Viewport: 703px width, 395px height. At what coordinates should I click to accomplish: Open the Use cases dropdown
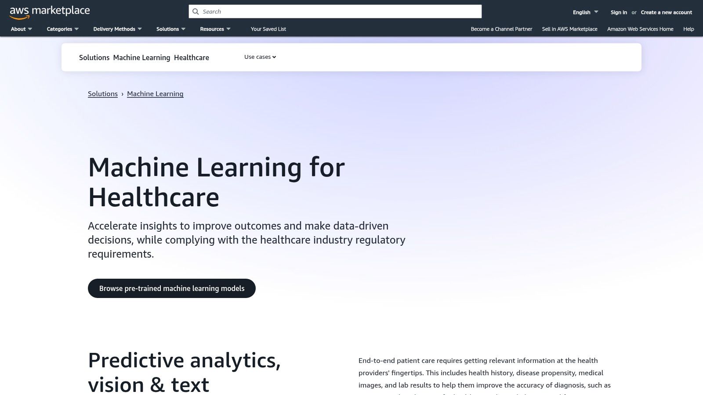[260, 57]
